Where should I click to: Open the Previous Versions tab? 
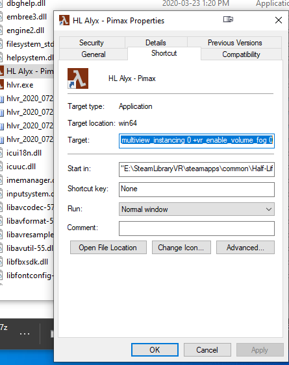(x=234, y=43)
